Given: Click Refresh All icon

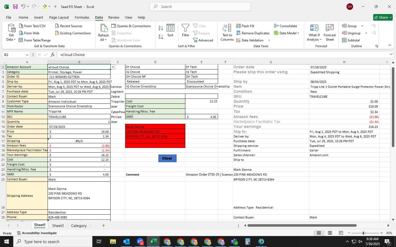Looking at the screenshot, I should [103, 33].
